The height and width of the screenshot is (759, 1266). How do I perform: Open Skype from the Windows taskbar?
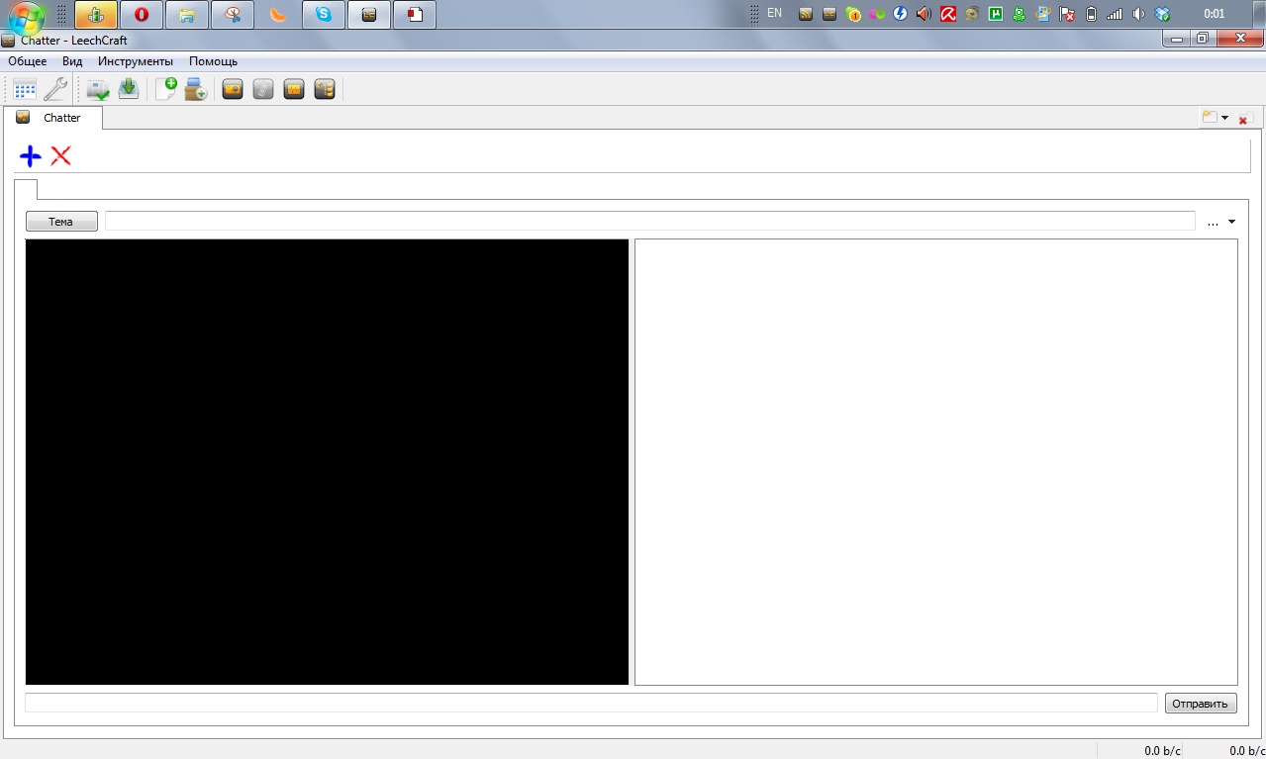[x=323, y=14]
